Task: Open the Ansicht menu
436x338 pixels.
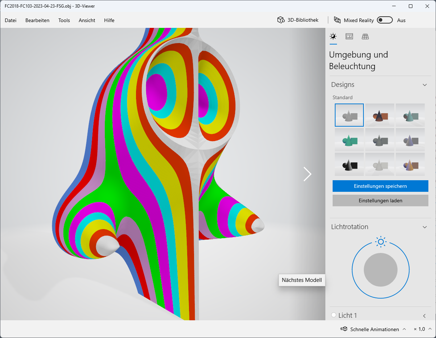Action: tap(87, 20)
